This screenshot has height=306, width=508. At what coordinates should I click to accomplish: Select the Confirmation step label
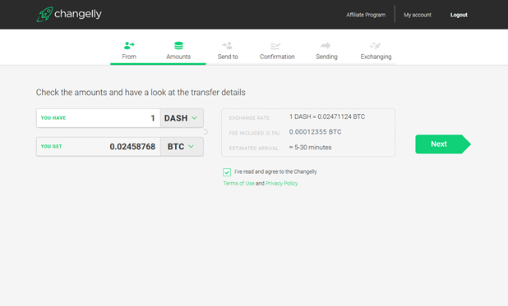[x=277, y=57]
